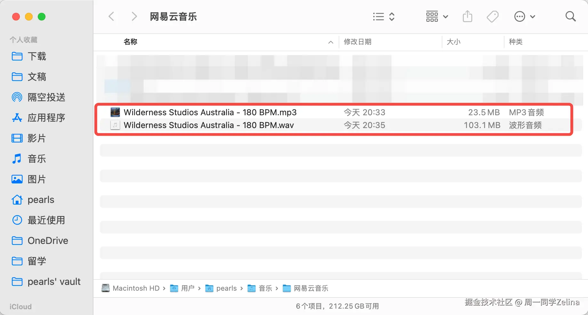Click the MP3 音频 kind cell
Image resolution: width=588 pixels, height=315 pixels.
pos(527,112)
